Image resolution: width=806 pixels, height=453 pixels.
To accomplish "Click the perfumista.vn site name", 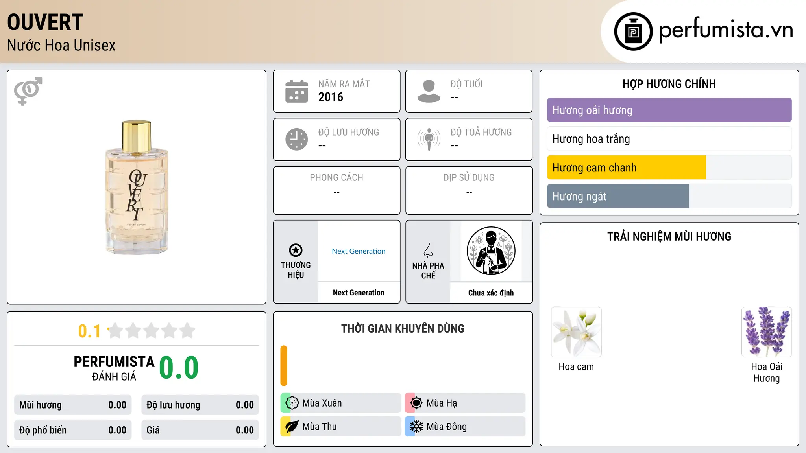I will pyautogui.click(x=726, y=30).
